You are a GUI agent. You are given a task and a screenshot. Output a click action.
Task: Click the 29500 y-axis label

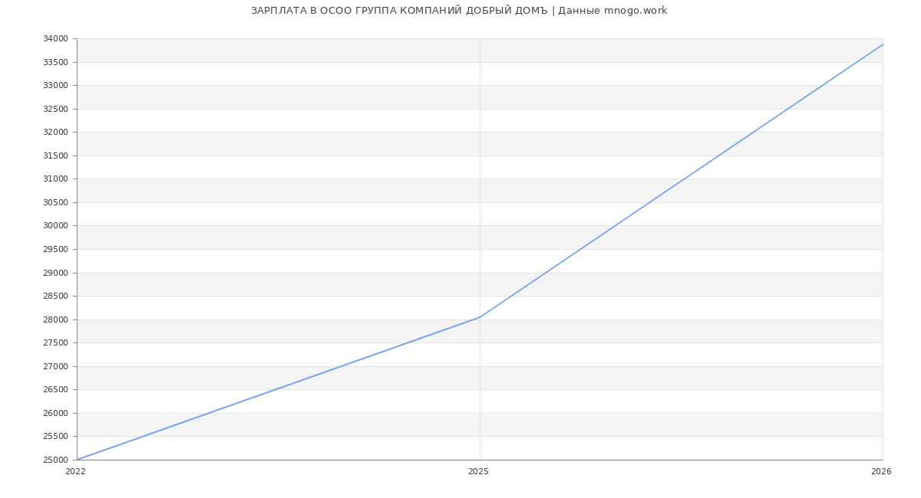(55, 249)
